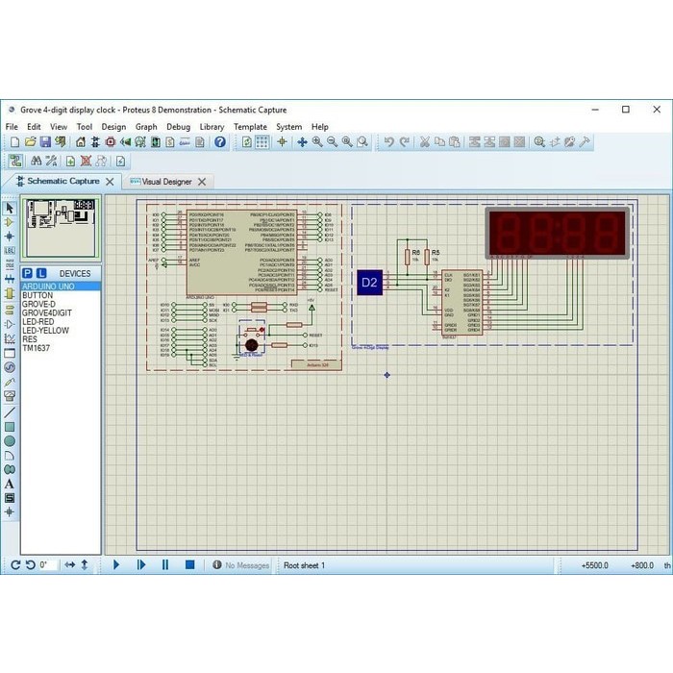Screen dimensions: 673x673
Task: Open a project with the folder icon
Action: coord(30,142)
